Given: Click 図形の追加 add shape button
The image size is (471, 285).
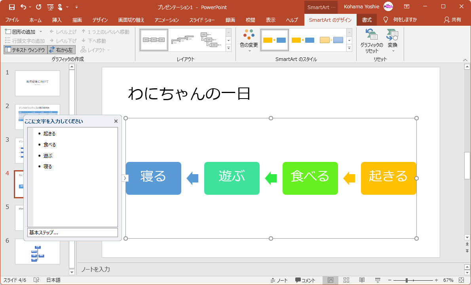Looking at the screenshot, I should [x=21, y=32].
